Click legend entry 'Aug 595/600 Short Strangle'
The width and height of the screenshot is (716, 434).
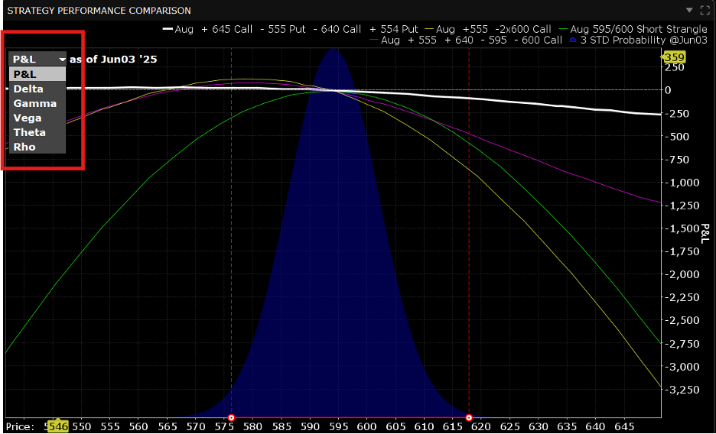[639, 29]
